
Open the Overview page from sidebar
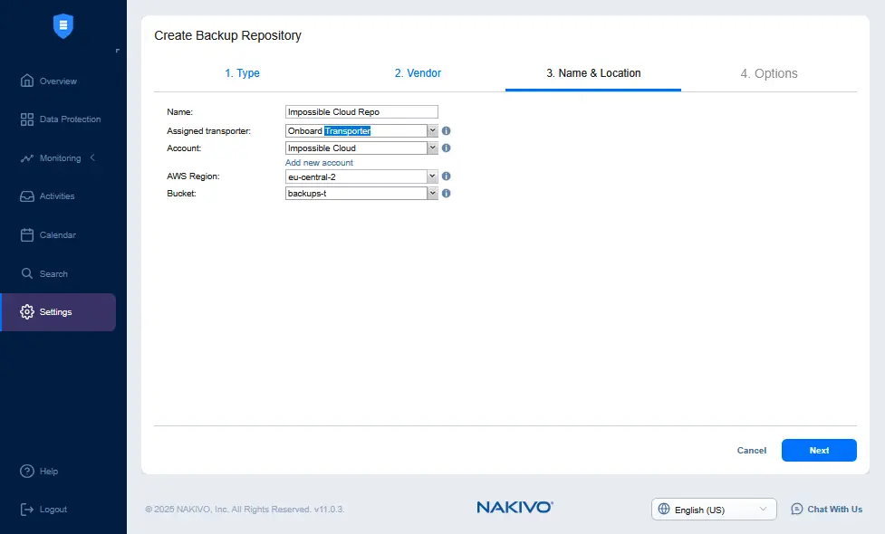[x=58, y=81]
